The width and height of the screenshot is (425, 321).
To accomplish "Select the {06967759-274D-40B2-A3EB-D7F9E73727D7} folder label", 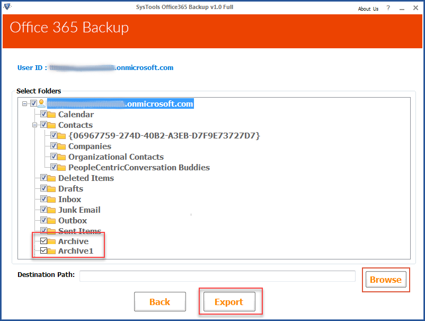I will tap(164, 136).
